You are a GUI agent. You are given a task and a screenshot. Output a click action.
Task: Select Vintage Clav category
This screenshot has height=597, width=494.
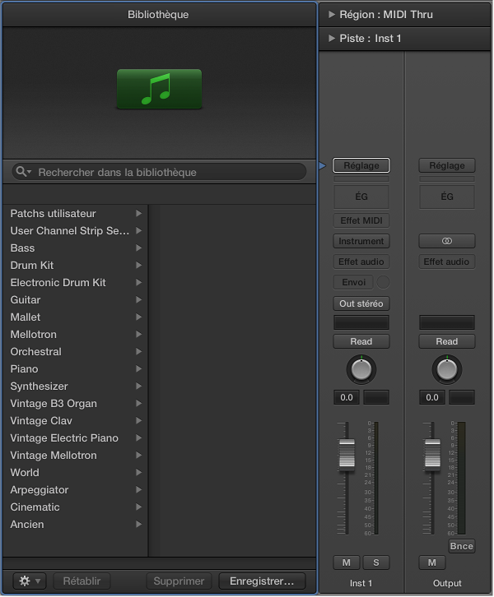click(x=76, y=421)
